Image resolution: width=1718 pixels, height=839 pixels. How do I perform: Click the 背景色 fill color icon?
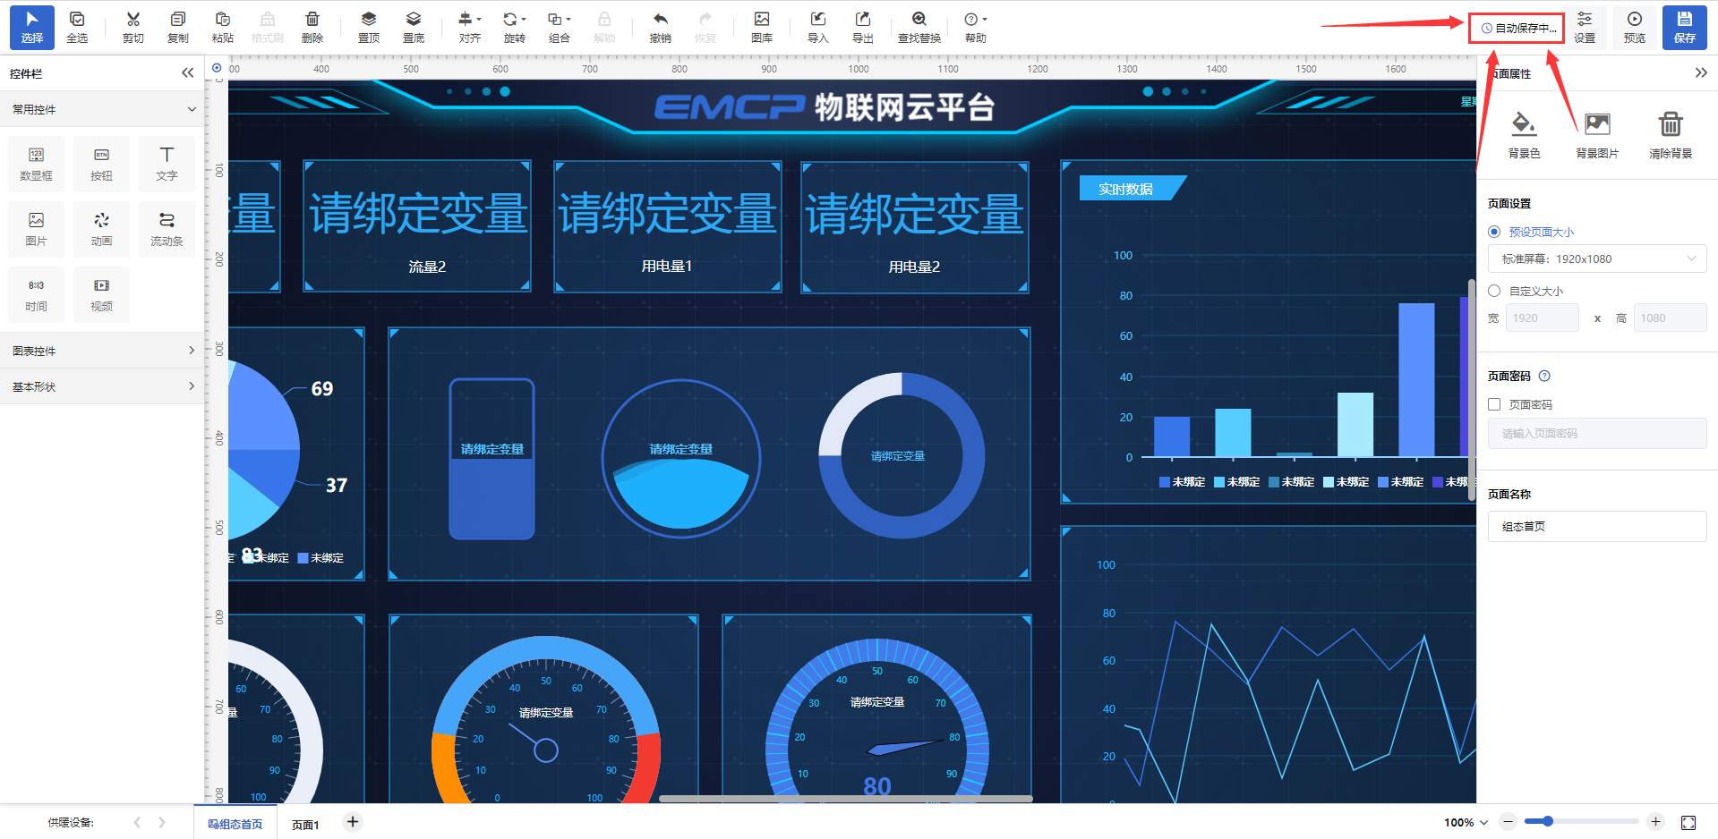pos(1524,124)
